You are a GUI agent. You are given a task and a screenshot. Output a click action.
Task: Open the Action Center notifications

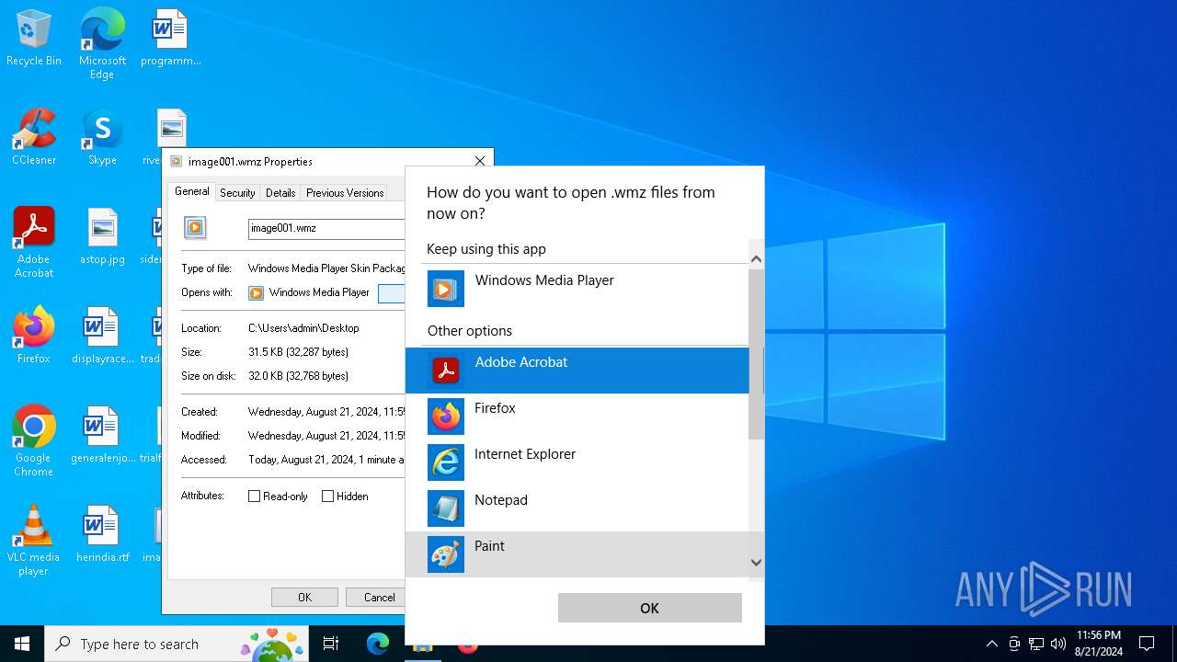[1147, 644]
